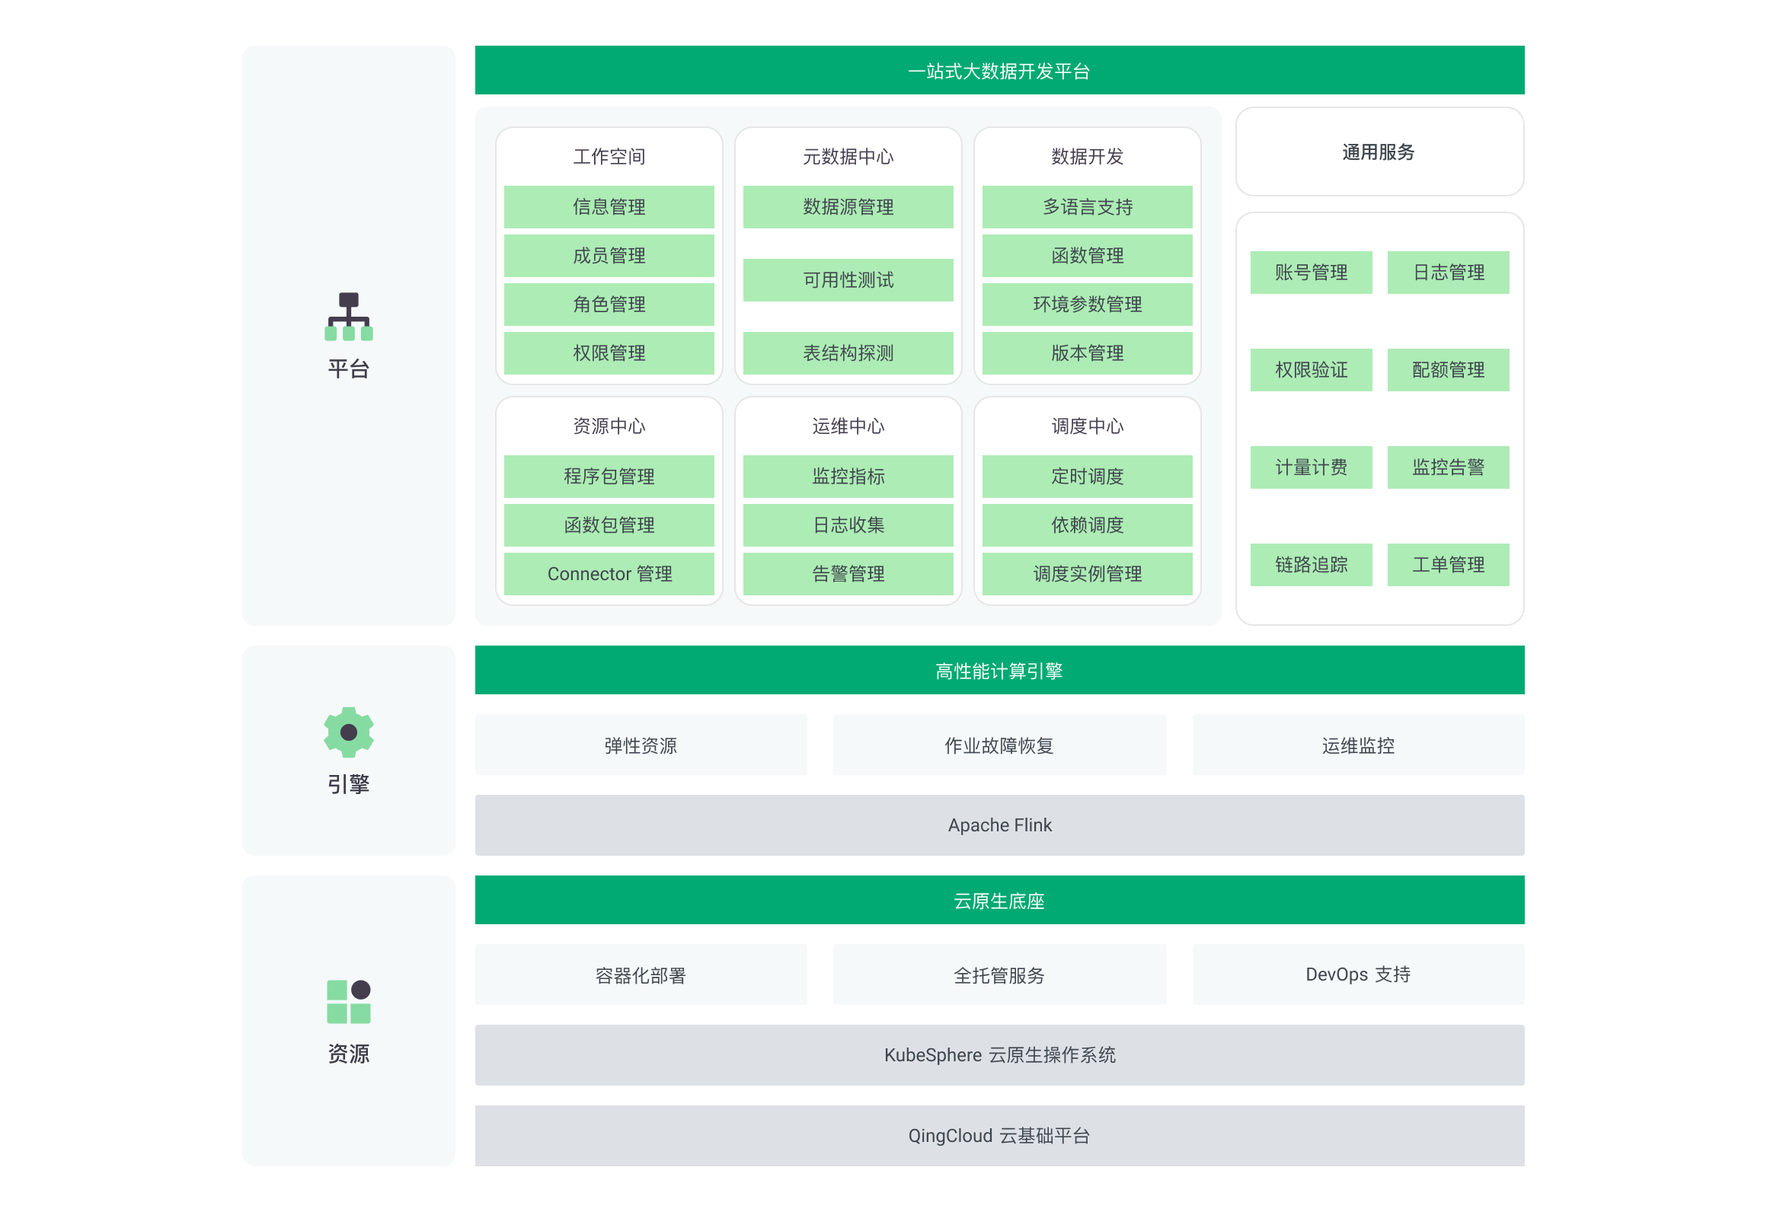Click the 容器化部署 box

click(641, 974)
